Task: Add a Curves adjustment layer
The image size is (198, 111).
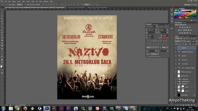Action: point(185,27)
